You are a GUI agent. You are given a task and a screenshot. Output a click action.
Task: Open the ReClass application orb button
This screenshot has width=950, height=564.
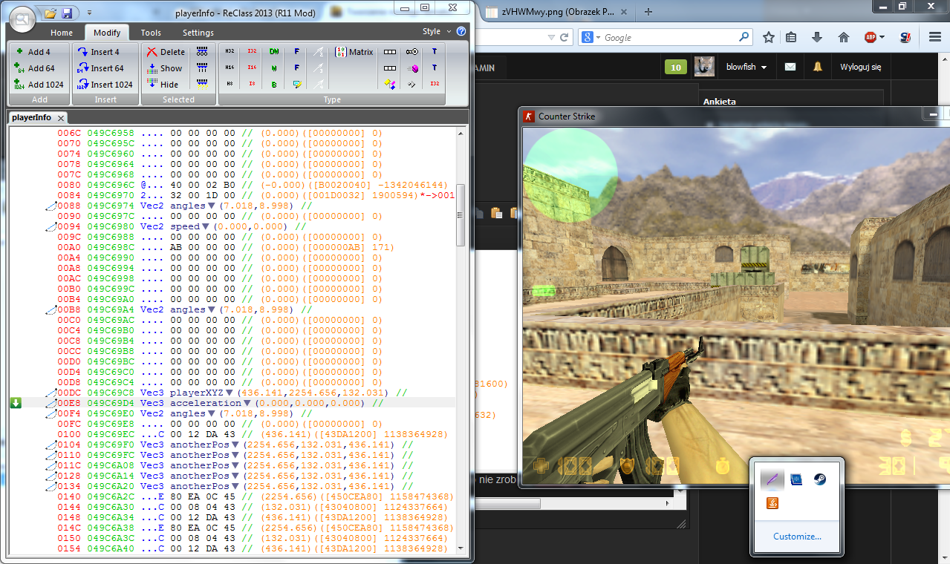coord(23,19)
